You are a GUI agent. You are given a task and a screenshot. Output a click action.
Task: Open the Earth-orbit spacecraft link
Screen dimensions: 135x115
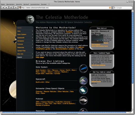(x=40, y=82)
